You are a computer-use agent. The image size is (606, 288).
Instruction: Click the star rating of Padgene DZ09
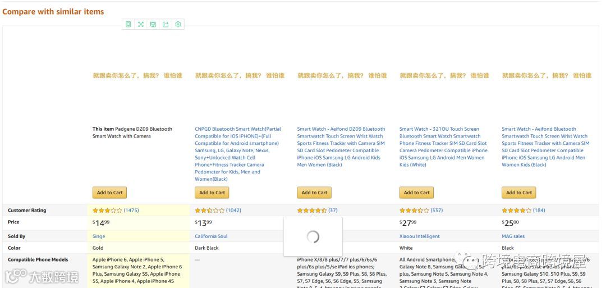coord(107,211)
